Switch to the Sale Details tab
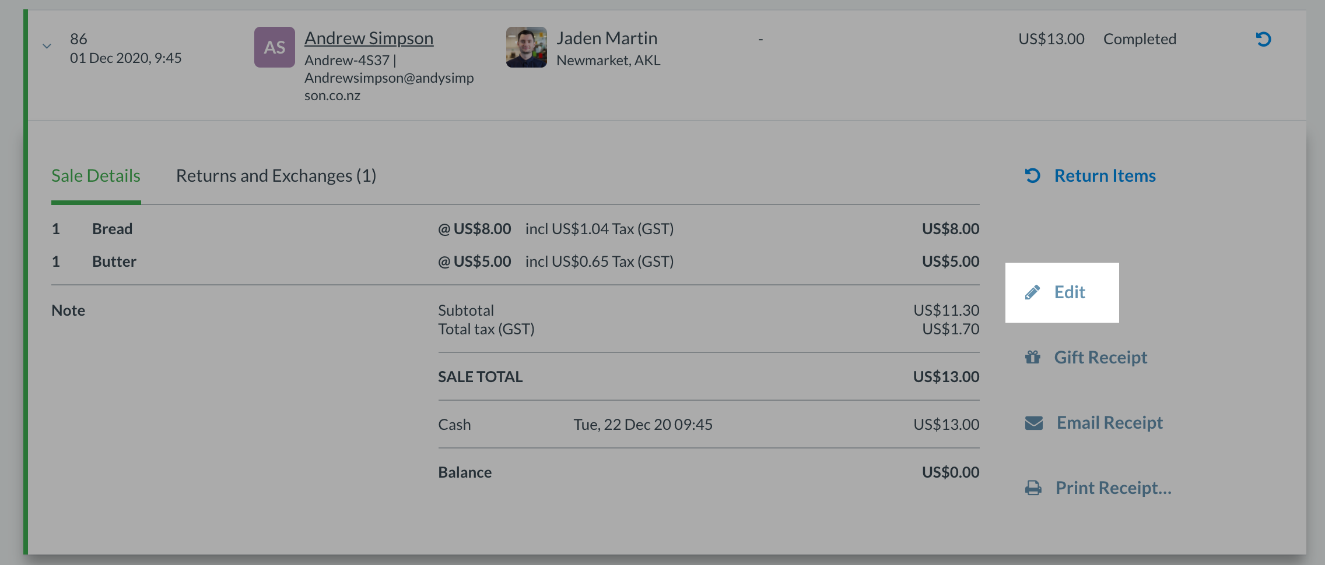Image resolution: width=1325 pixels, height=565 pixels. (x=96, y=176)
